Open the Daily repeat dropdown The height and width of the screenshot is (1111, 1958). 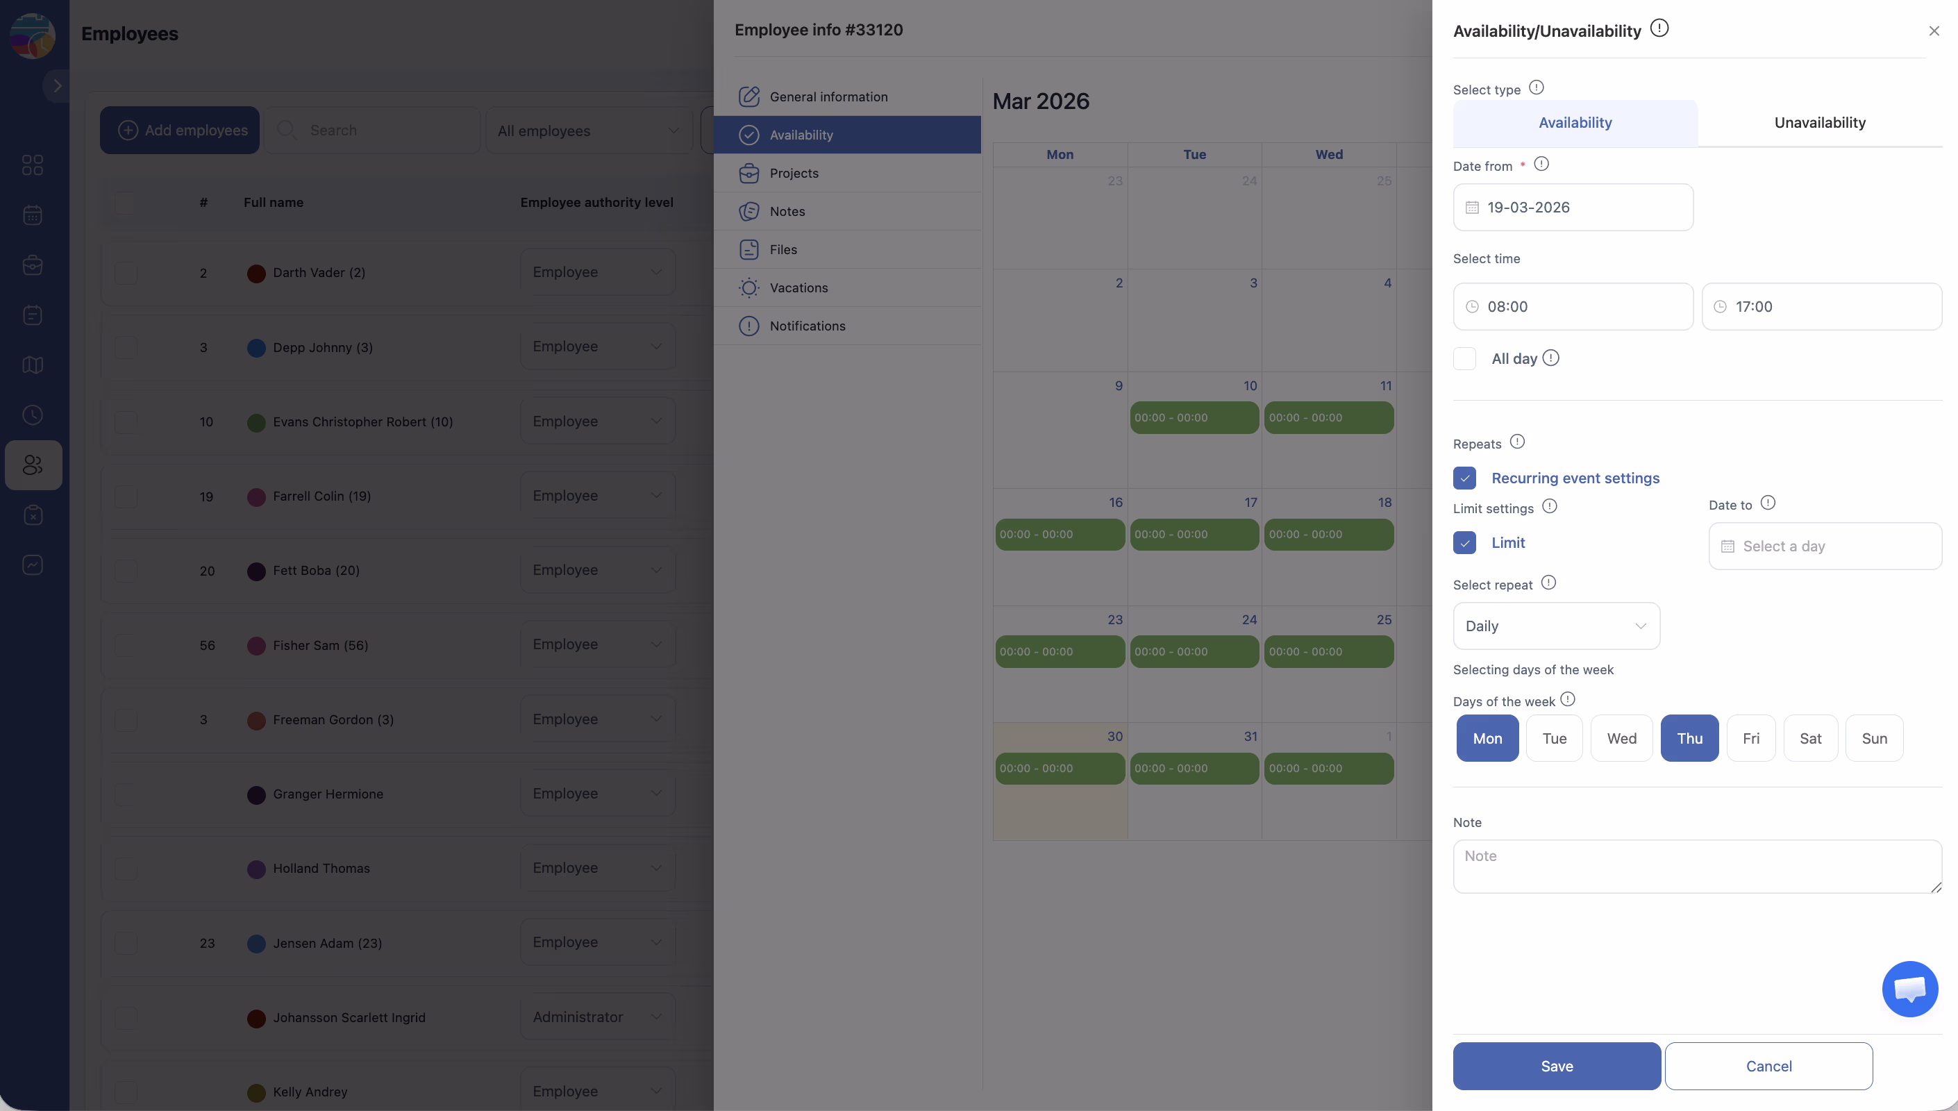tap(1556, 626)
